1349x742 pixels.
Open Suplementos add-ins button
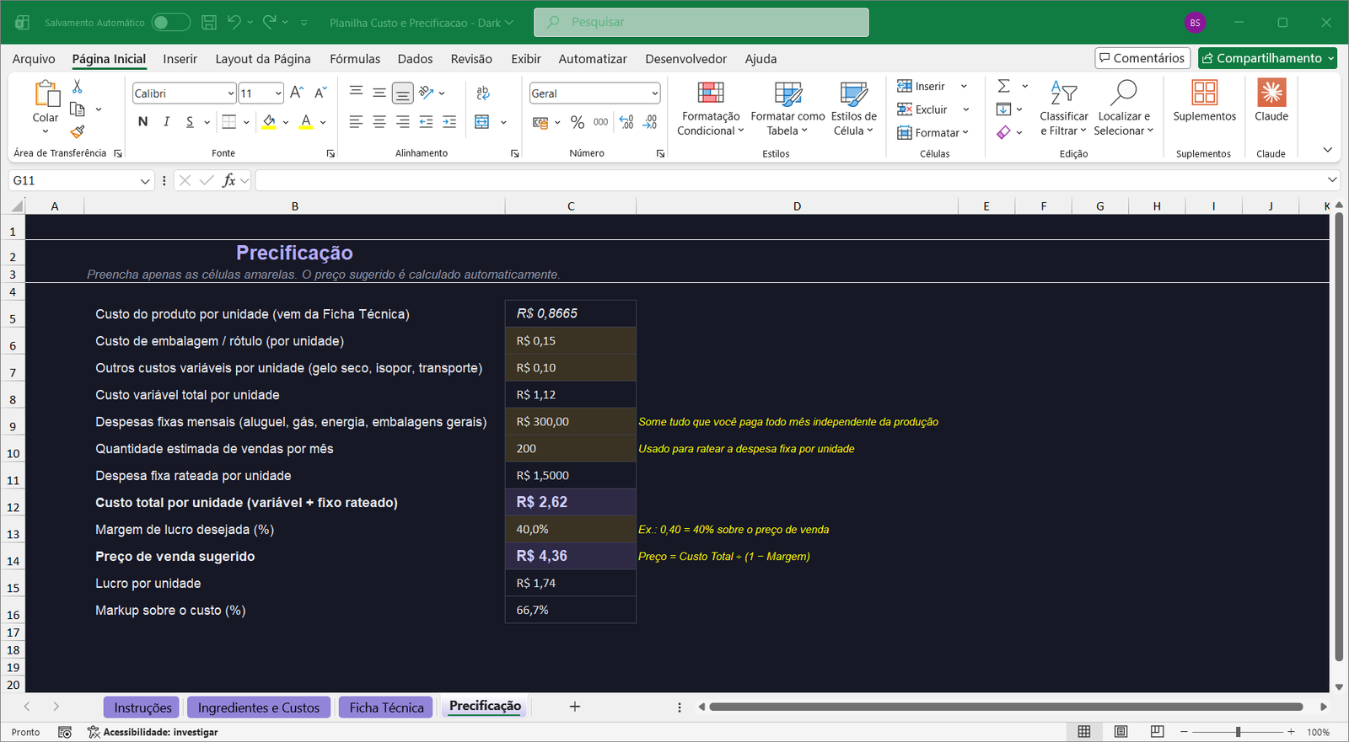point(1204,101)
